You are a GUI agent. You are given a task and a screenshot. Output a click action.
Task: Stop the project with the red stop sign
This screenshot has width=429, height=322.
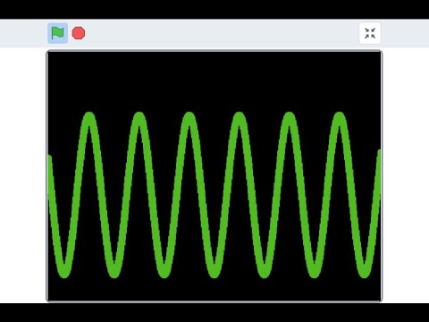coord(79,33)
